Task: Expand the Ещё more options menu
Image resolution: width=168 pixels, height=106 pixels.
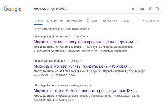Action: coord(125,21)
